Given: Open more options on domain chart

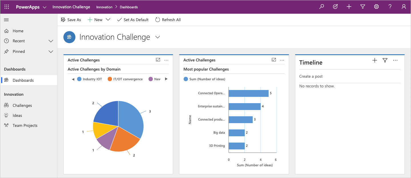Looking at the screenshot, I should pyautogui.click(x=167, y=60).
